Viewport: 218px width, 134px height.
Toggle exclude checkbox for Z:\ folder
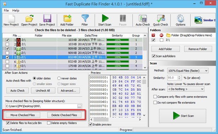pyautogui.click(x=161, y=40)
